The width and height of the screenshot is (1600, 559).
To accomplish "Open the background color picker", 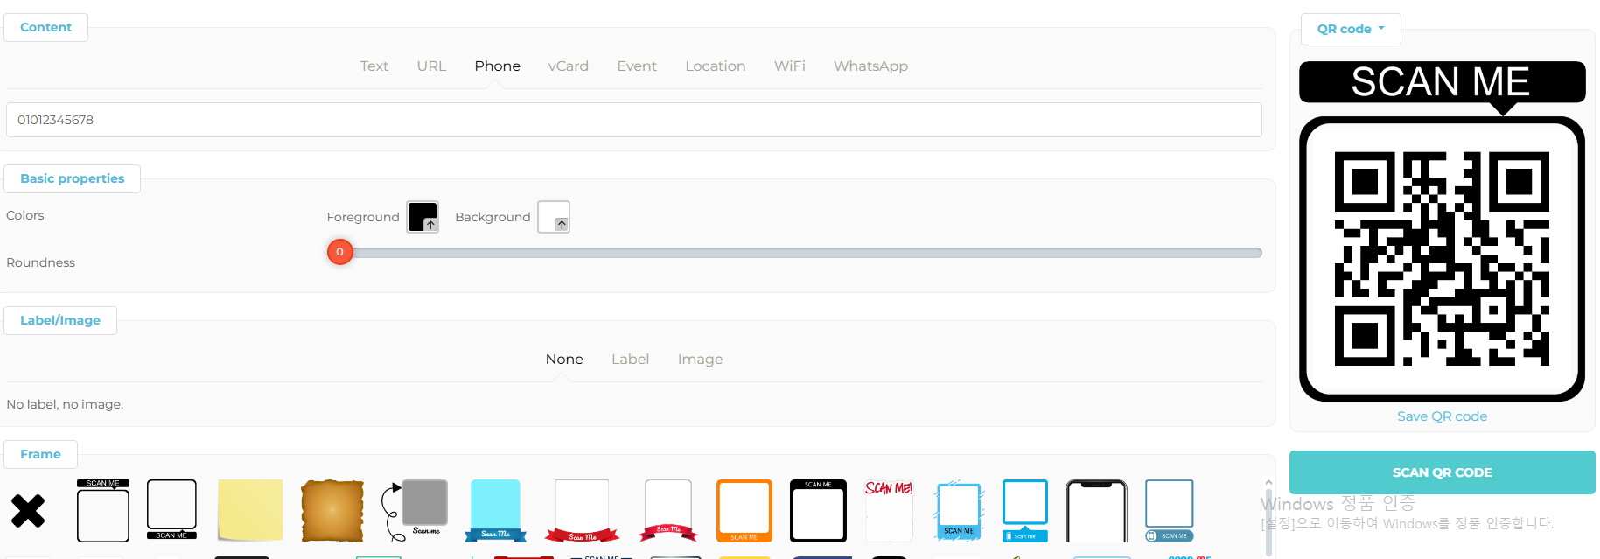I will point(554,217).
